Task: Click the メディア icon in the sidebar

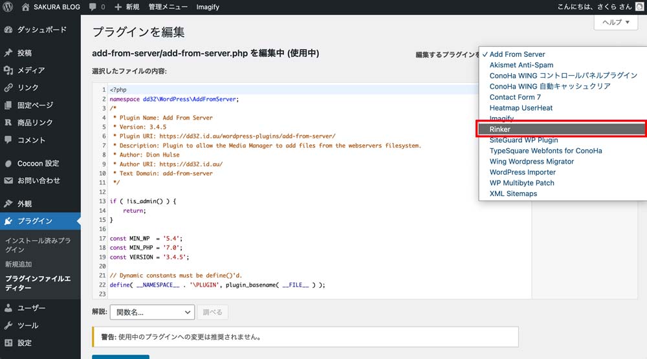Action: pyautogui.click(x=8, y=70)
